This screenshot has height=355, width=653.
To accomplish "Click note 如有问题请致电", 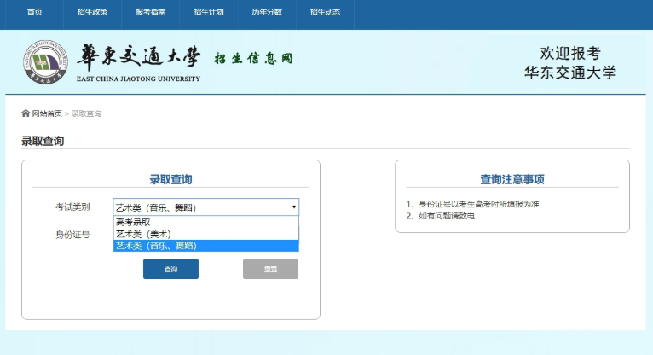I will point(441,216).
